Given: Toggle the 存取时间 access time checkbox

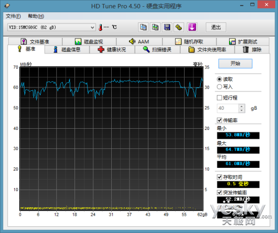Looking at the screenshot, I should (x=219, y=177).
